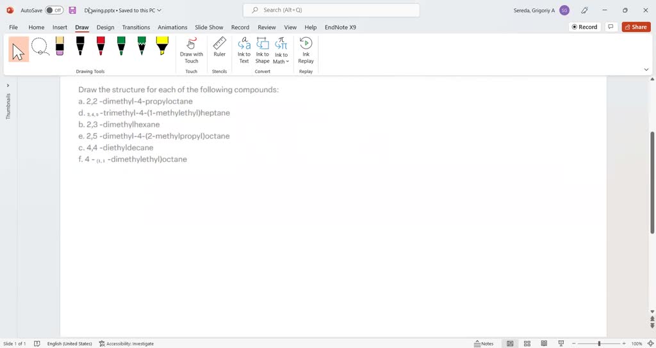Image resolution: width=656 pixels, height=348 pixels.
Task: Open the Design tab
Action: coord(106,27)
